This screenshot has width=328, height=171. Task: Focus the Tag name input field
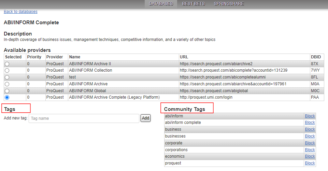(84, 118)
